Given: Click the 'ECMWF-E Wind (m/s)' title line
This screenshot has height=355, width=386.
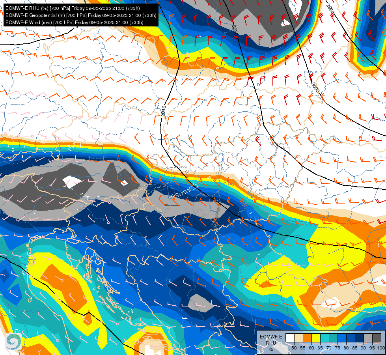Looking at the screenshot, I should [75, 22].
